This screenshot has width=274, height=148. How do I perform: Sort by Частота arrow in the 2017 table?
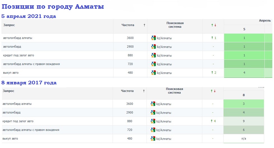(144, 91)
